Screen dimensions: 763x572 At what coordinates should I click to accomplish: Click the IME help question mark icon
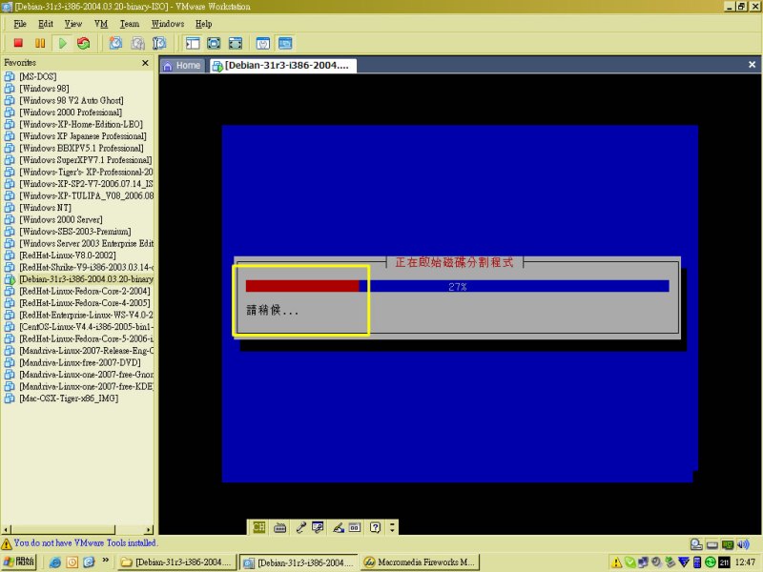point(376,526)
